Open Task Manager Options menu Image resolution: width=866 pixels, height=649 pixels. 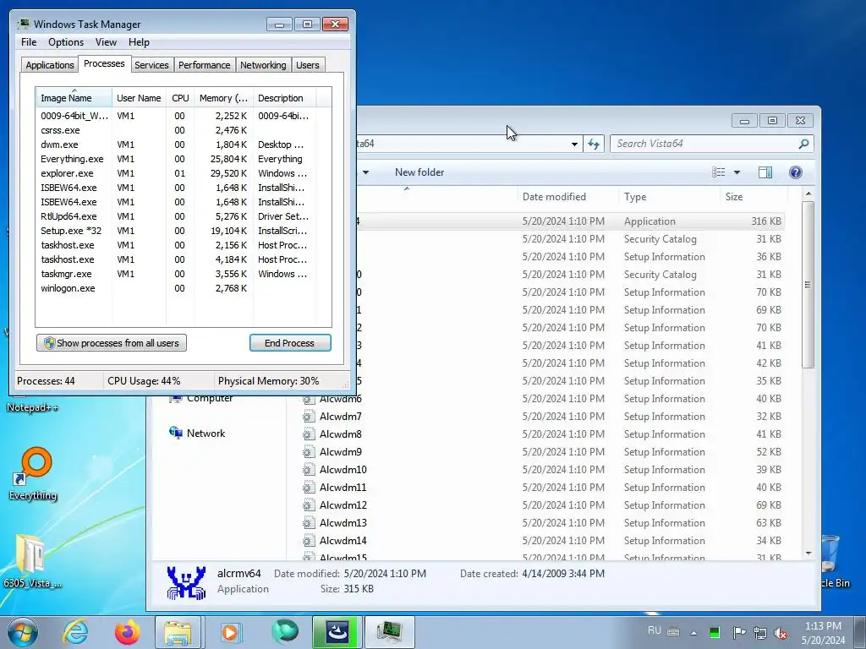[x=66, y=42]
